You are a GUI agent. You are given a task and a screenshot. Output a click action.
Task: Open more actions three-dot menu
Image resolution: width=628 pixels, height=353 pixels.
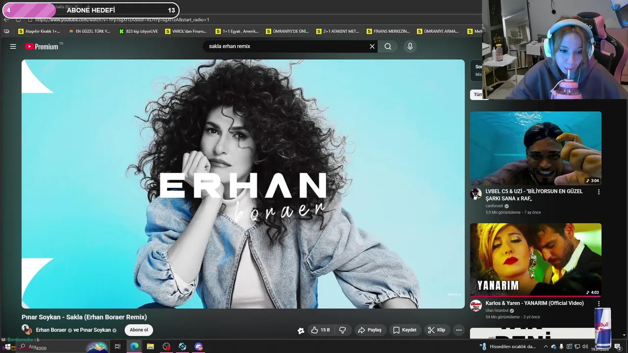(x=459, y=330)
